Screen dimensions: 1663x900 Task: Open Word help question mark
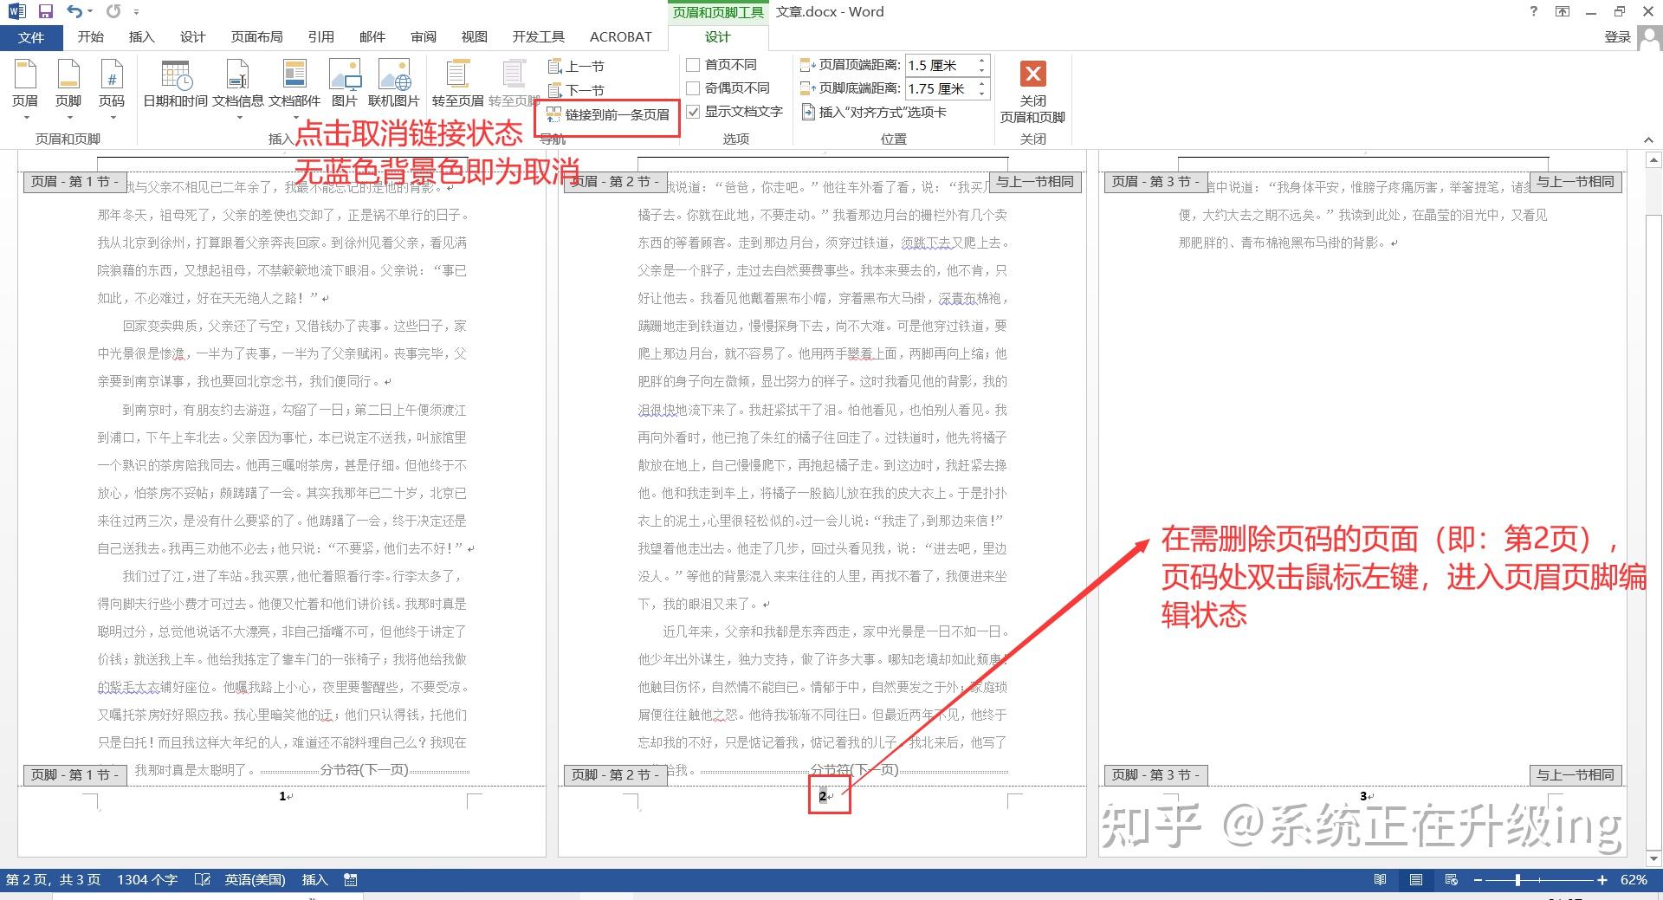1534,11
